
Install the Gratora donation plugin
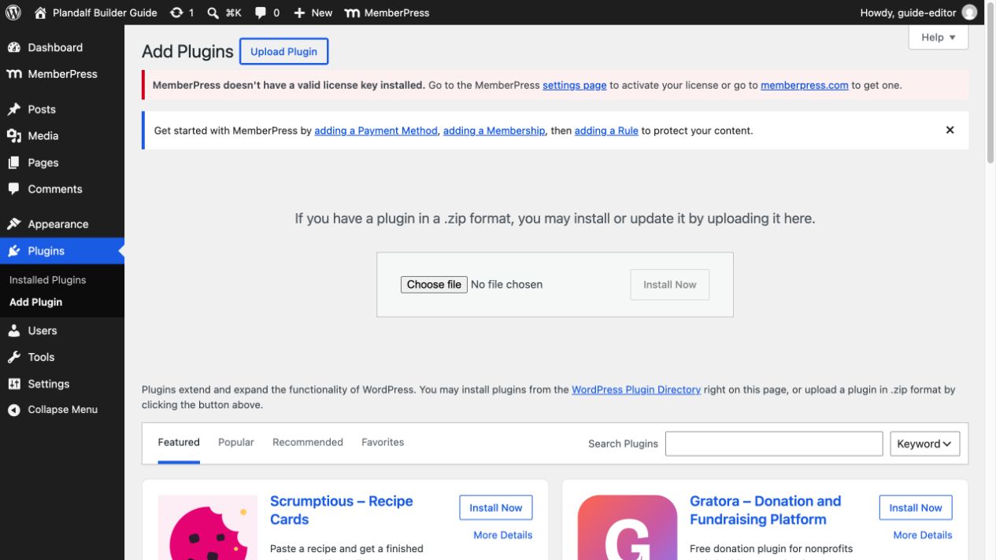click(x=916, y=508)
